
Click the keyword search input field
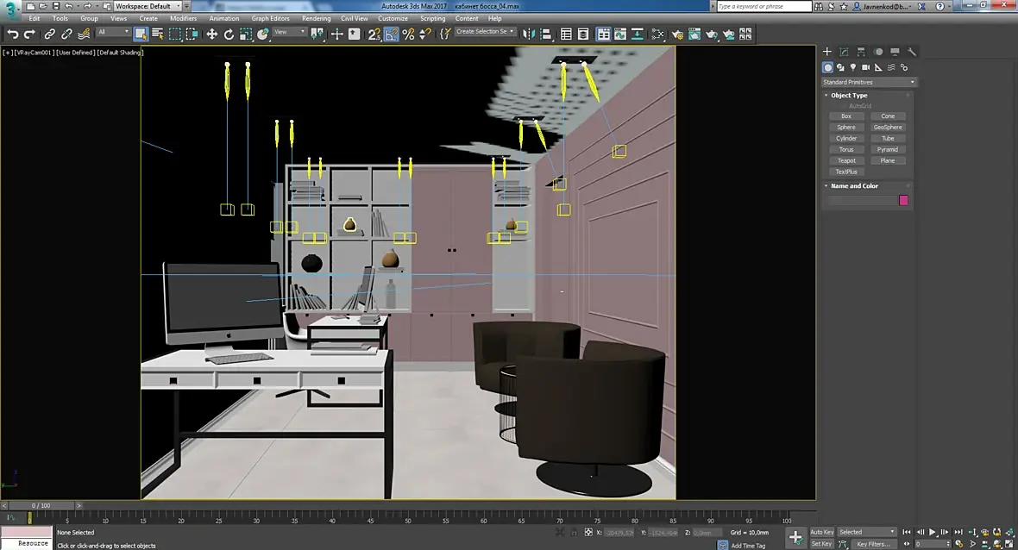coord(763,6)
